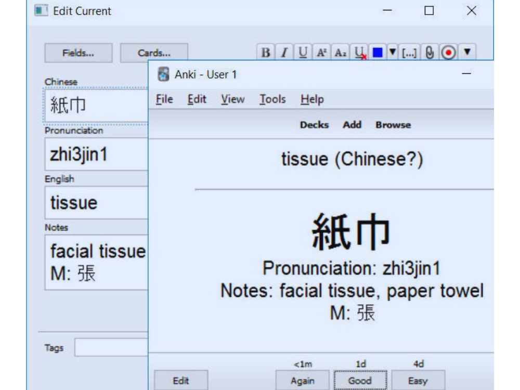Screen dimensions: 520x390
Task: Maximize the Edit Current window
Action: pos(429,10)
